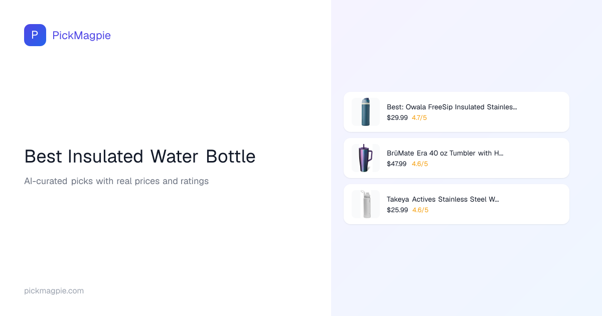
Task: Click the $25.99 price on the Takeya card
Action: click(x=397, y=210)
